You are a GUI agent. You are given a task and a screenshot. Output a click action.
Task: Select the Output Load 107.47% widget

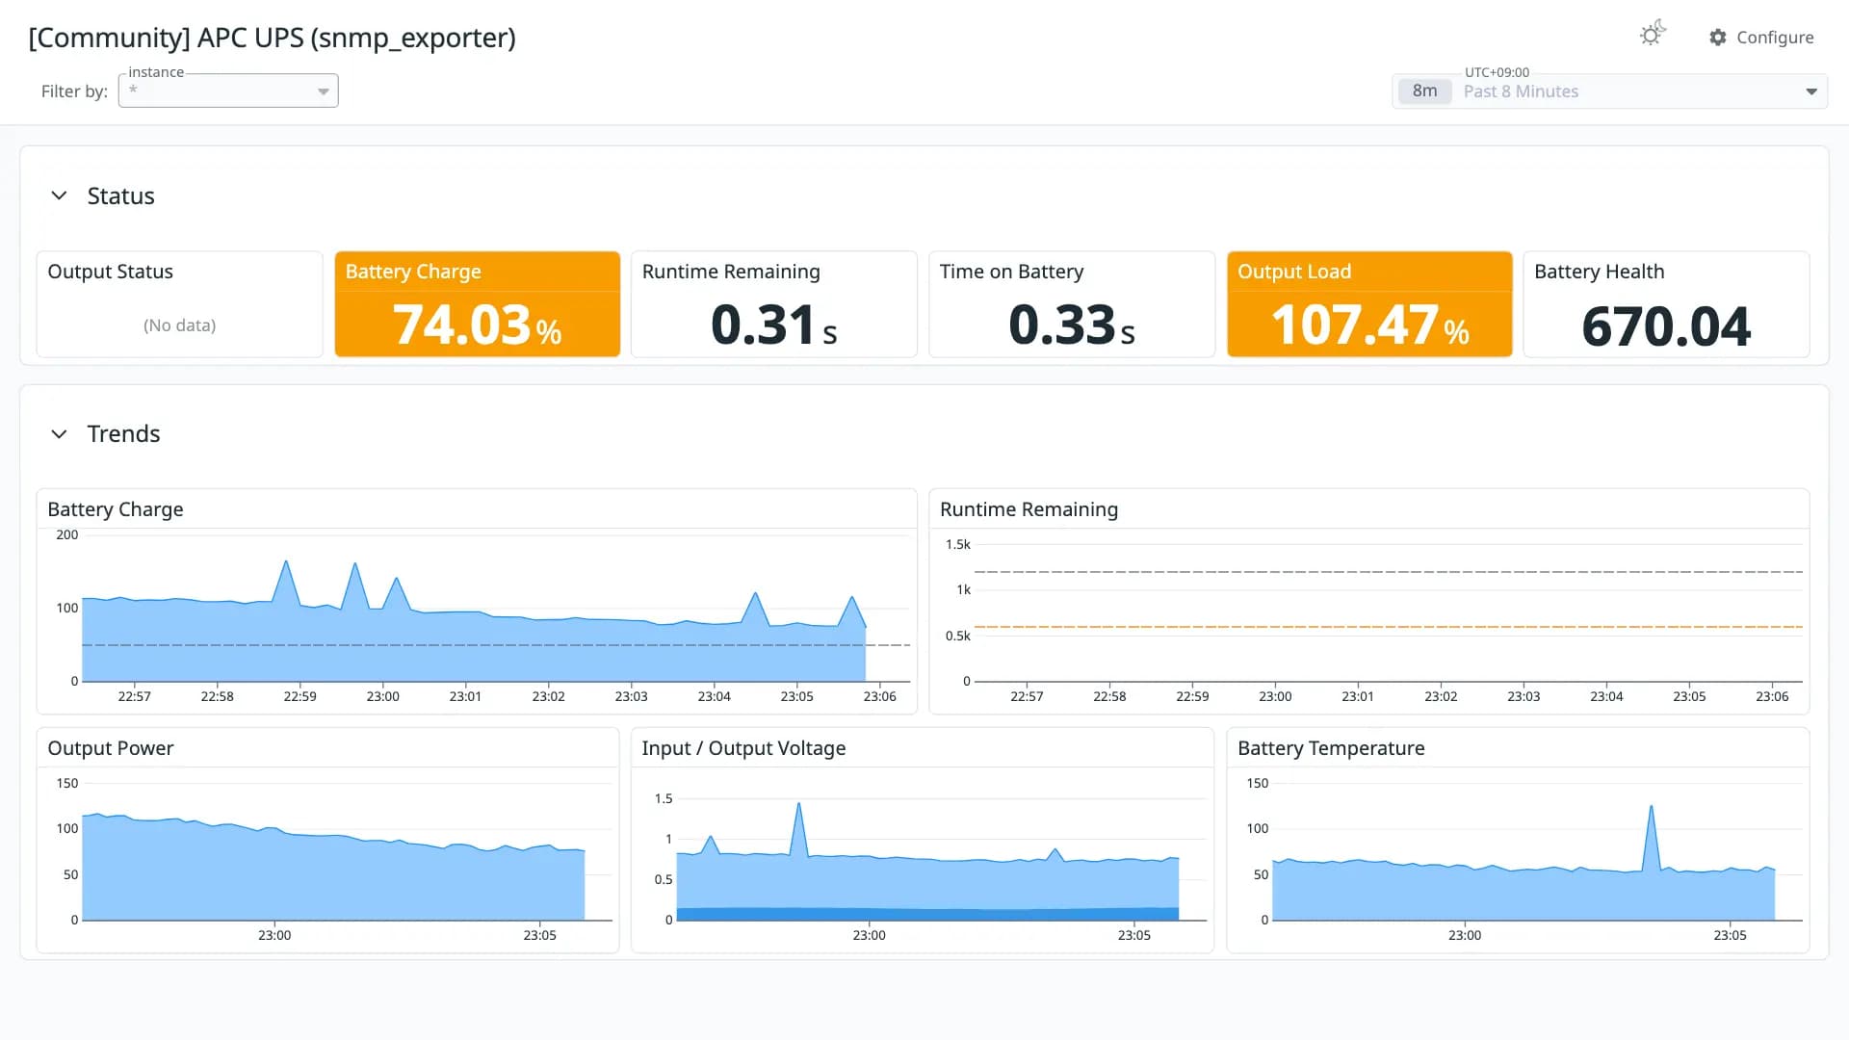(1369, 304)
